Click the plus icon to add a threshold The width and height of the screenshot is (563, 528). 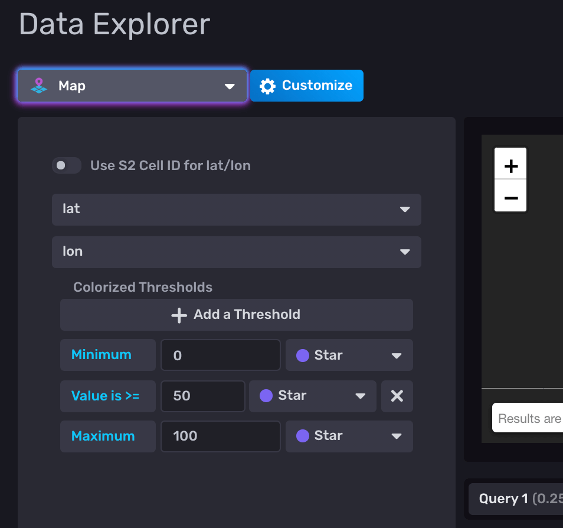coord(179,315)
